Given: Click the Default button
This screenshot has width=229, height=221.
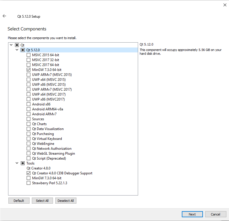Looking at the screenshot, I should pos(19,200).
